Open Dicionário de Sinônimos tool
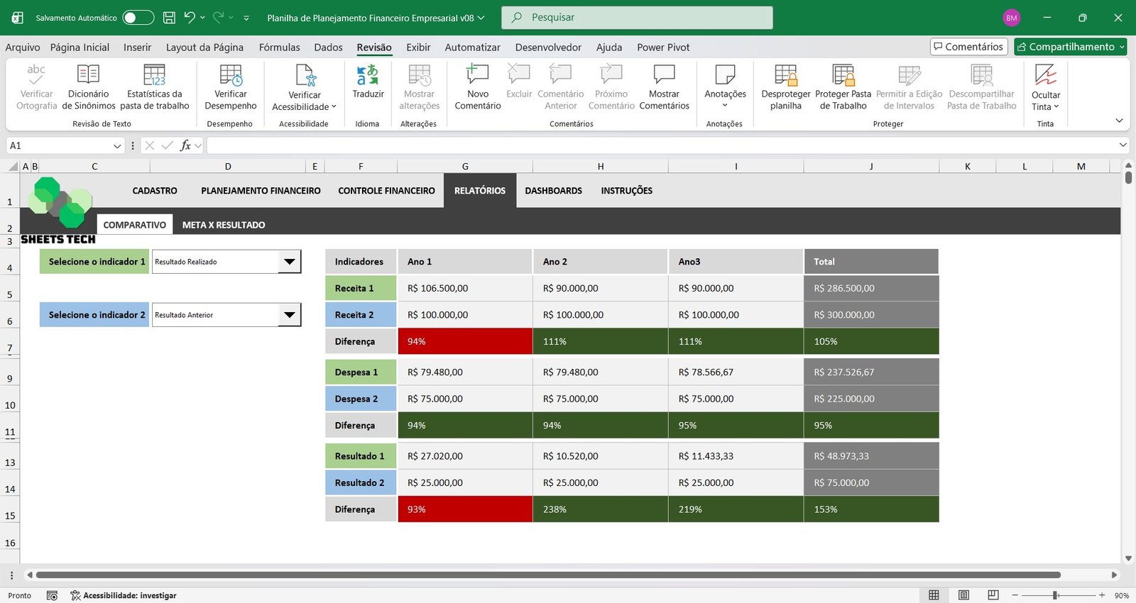This screenshot has height=603, width=1136. pos(88,75)
